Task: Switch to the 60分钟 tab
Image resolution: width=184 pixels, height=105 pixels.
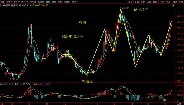Action: pyautogui.click(x=41, y=2)
